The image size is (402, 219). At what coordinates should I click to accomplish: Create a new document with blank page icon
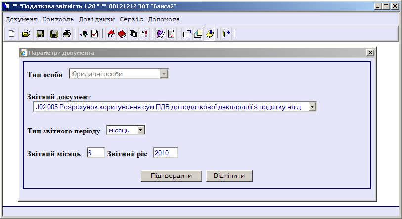11,34
